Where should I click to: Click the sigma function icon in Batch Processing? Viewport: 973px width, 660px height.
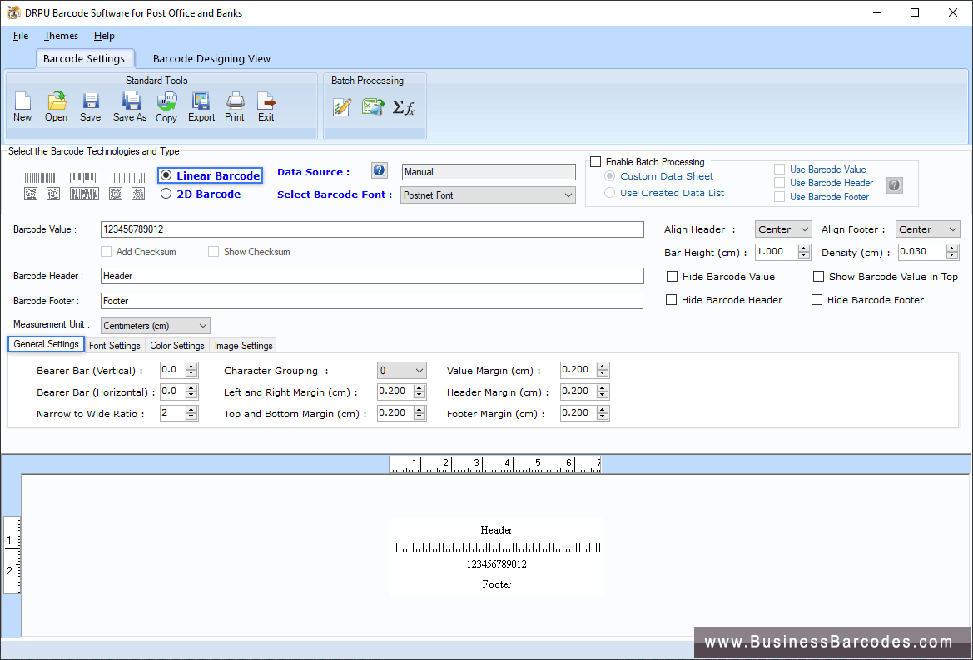click(x=405, y=106)
